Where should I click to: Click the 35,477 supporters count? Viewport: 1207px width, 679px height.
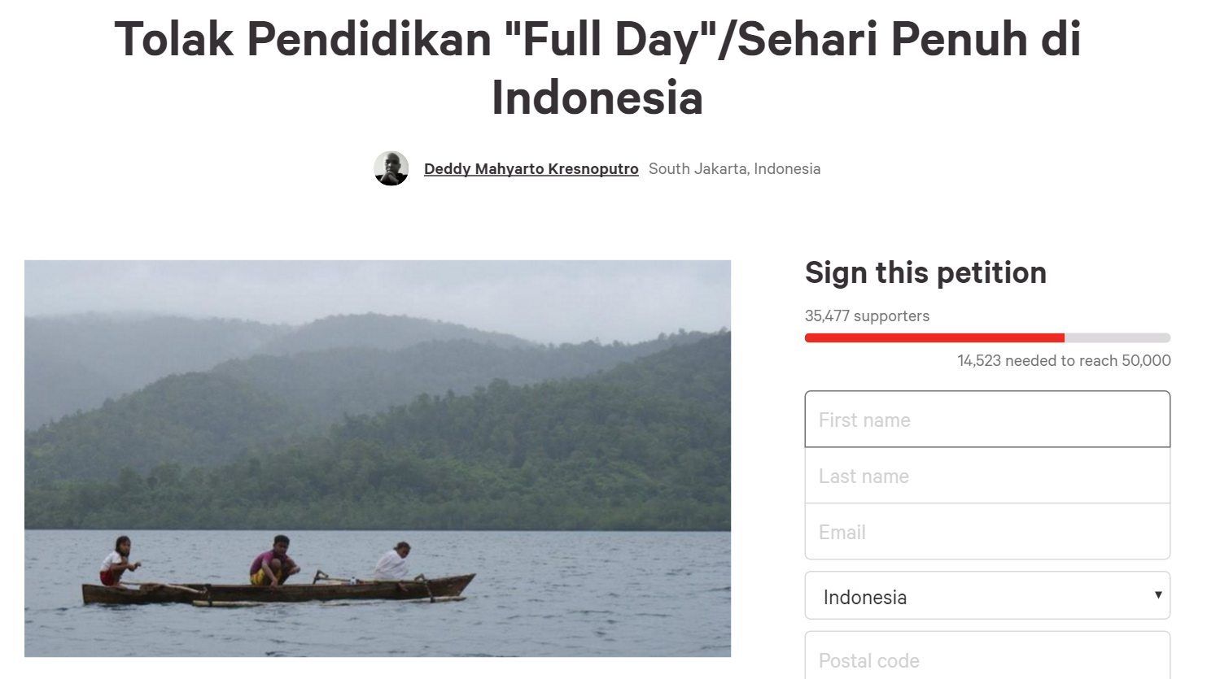click(x=867, y=316)
